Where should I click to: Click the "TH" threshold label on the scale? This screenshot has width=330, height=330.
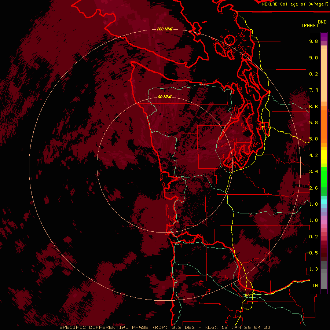pyautogui.click(x=315, y=286)
